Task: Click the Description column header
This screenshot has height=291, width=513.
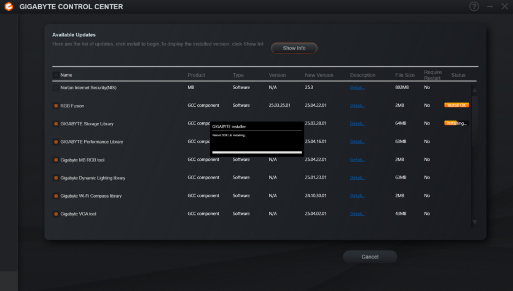Action: pos(362,75)
